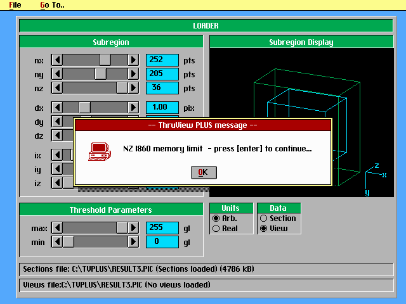Image resolution: width=406 pixels, height=304 pixels.
Task: Select Section data radio button
Action: pos(264,218)
